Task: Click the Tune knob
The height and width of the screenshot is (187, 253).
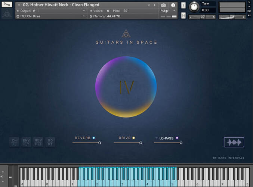Action: [194, 7]
